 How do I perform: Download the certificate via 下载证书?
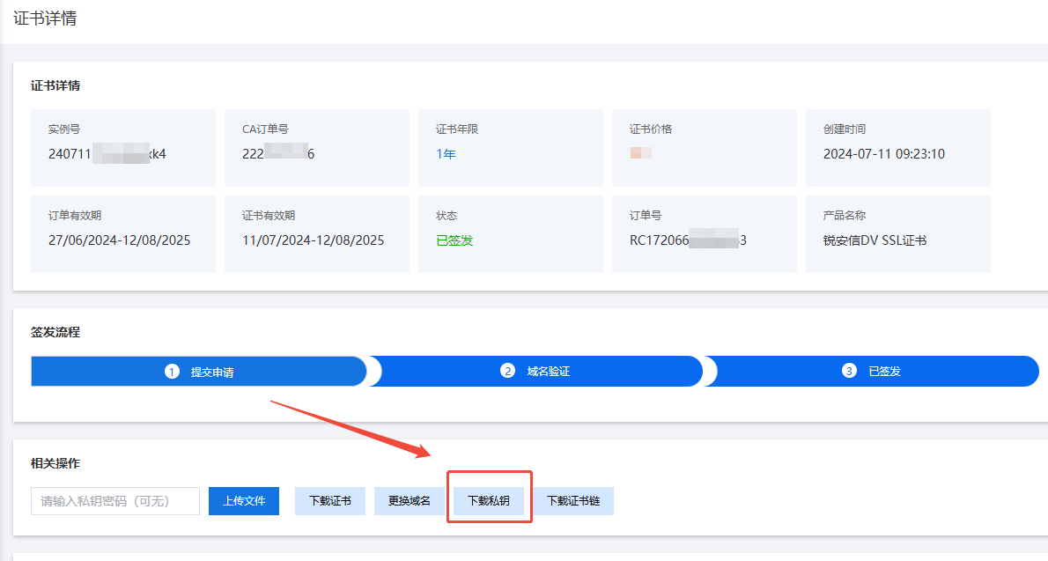330,501
